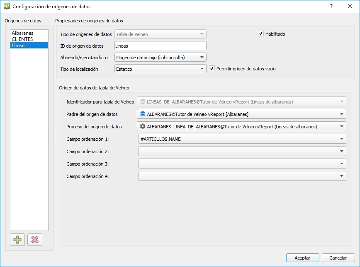Select Albaranes in the data sources list
This screenshot has height=267, width=360.
22,33
